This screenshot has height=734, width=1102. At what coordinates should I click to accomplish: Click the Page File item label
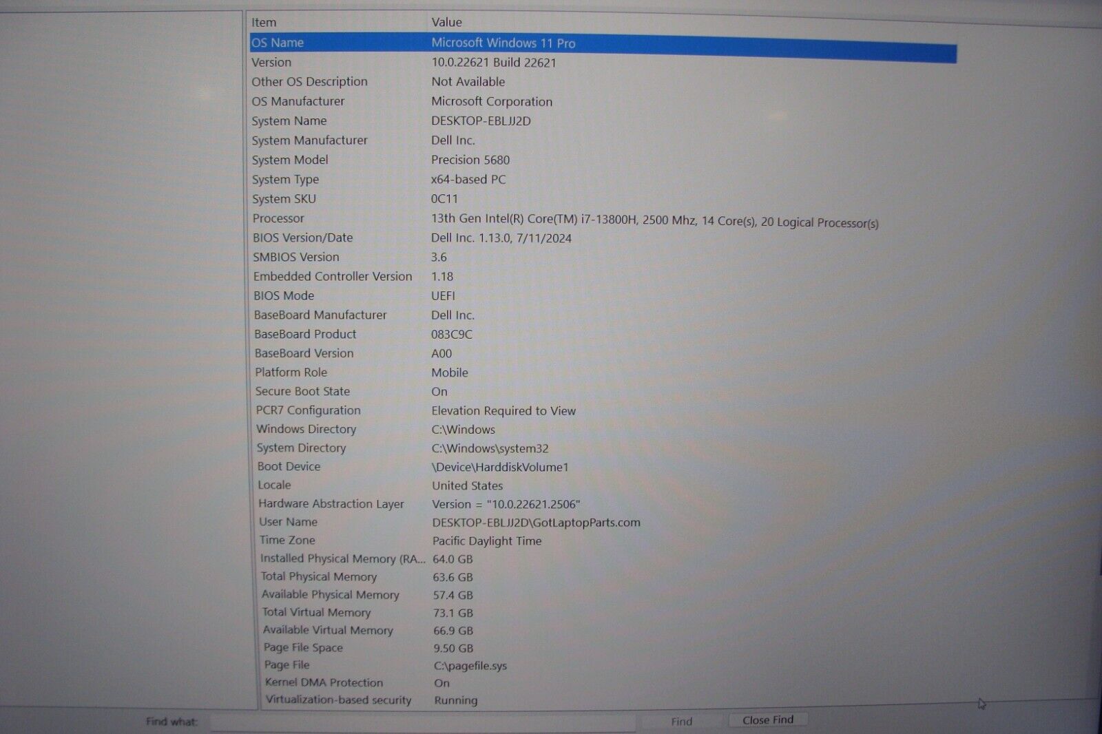pyautogui.click(x=287, y=665)
